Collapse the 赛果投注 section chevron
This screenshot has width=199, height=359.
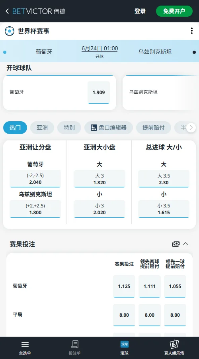click(186, 244)
